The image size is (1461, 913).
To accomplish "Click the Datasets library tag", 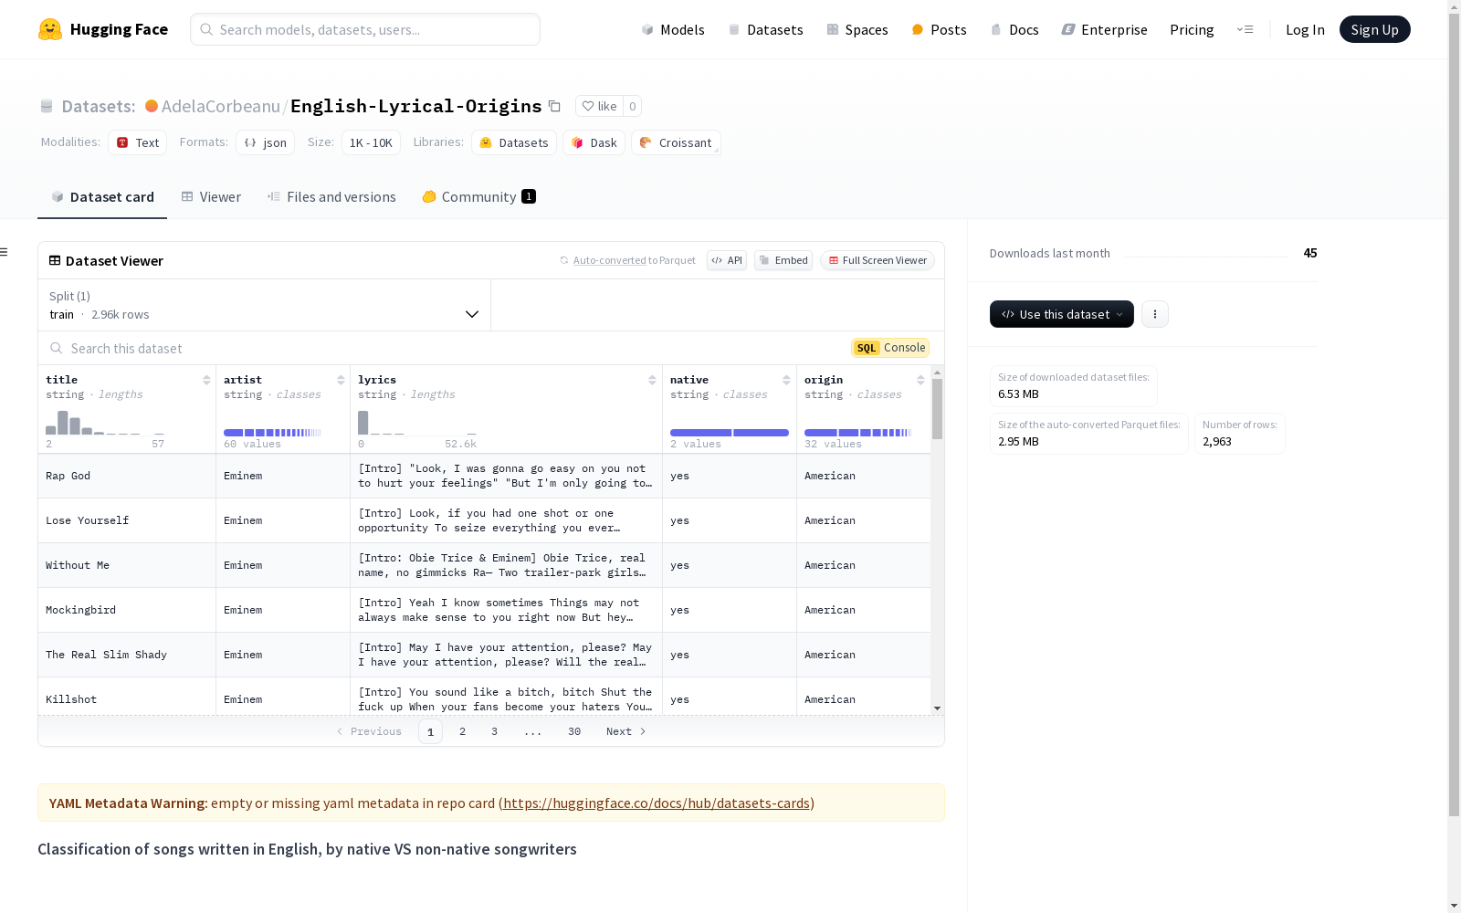I will point(514,142).
